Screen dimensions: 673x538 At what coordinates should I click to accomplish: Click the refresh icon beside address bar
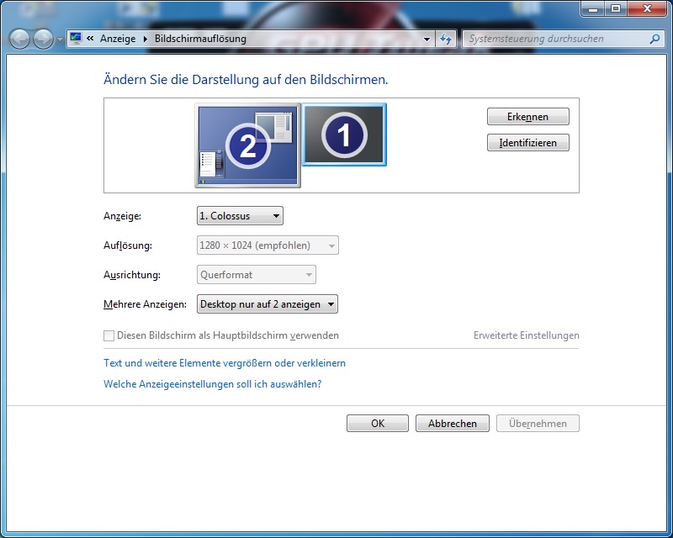[447, 39]
